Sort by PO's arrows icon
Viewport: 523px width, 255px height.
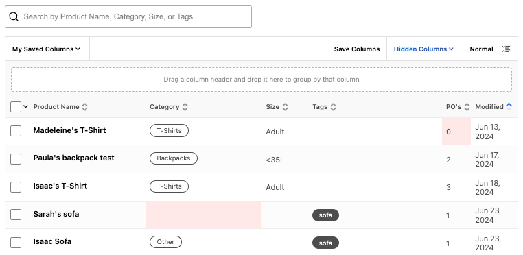tap(467, 107)
